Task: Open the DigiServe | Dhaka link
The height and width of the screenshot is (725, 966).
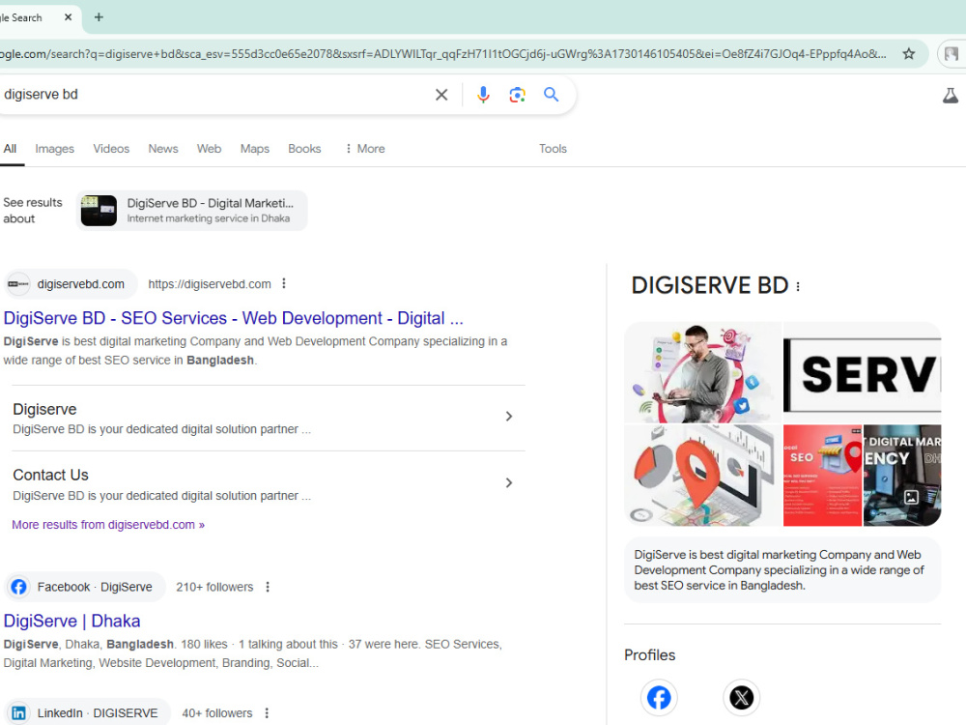Action: [x=71, y=621]
